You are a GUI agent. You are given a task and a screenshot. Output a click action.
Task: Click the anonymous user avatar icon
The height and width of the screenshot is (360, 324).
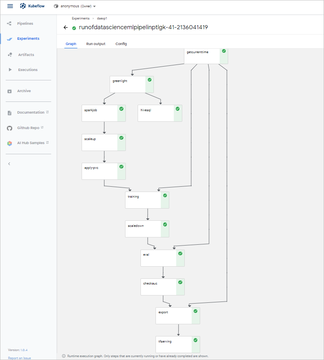[56, 6]
